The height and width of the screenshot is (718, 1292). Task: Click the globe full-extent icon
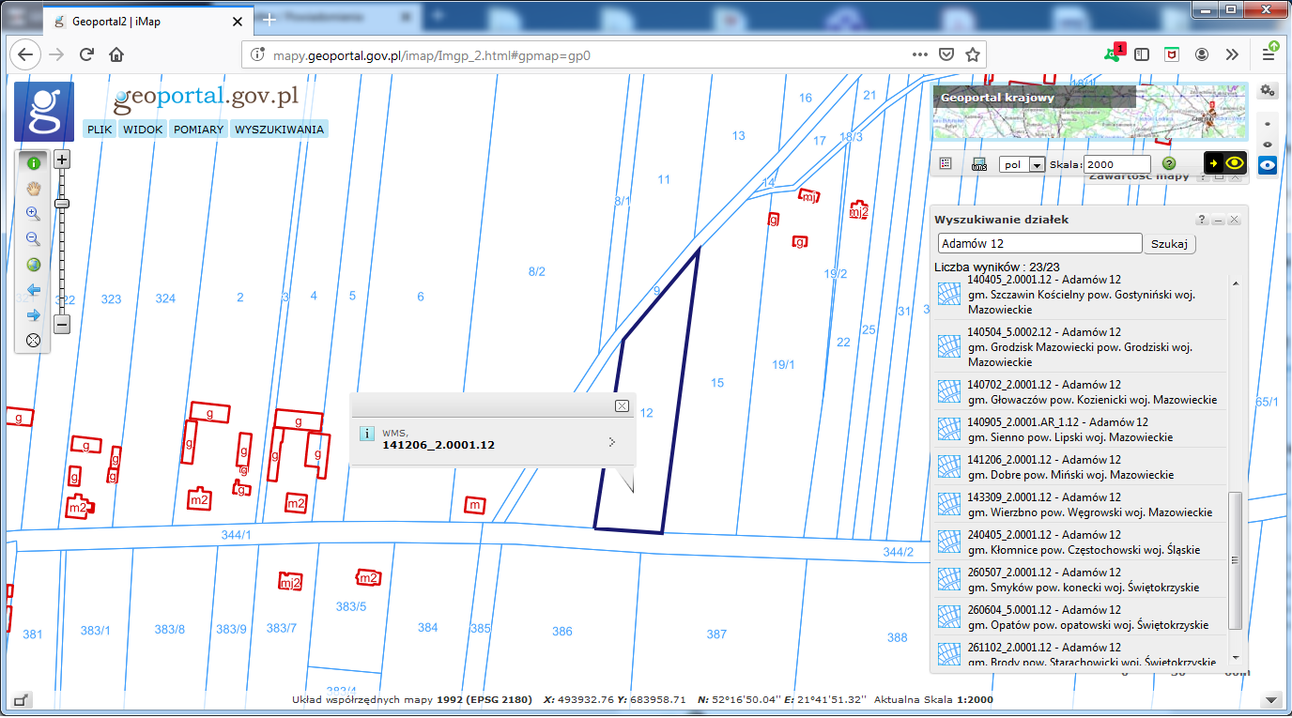(x=34, y=265)
